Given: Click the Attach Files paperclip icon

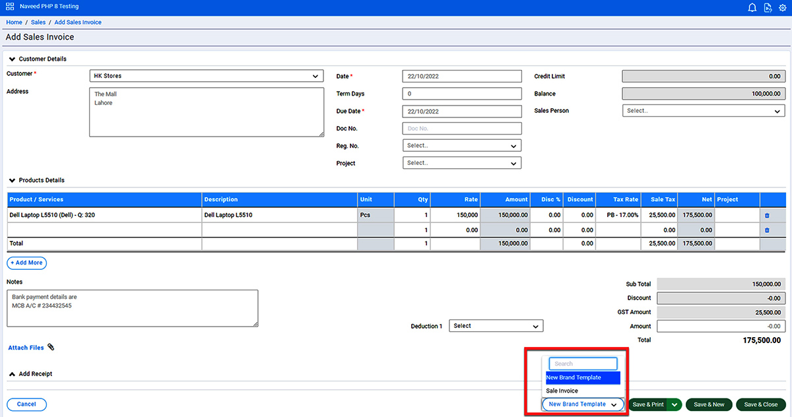Looking at the screenshot, I should point(51,347).
